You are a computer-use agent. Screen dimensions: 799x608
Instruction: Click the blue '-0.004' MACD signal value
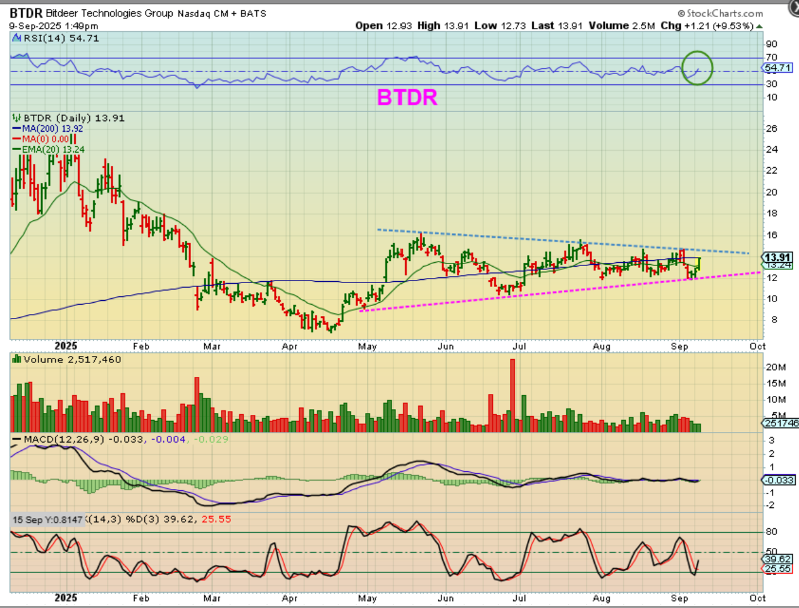coord(168,439)
